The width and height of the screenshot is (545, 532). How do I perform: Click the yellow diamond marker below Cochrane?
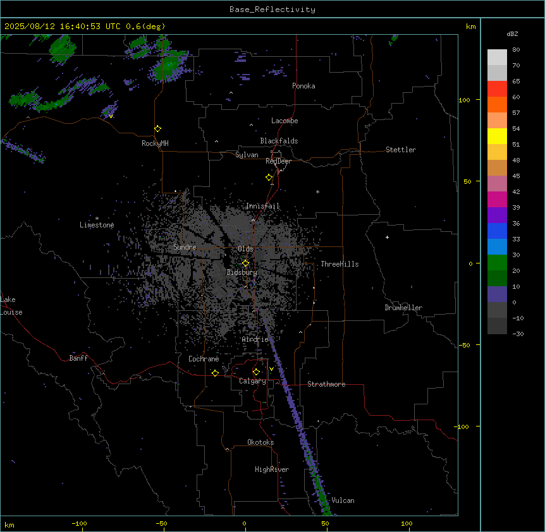pos(215,373)
